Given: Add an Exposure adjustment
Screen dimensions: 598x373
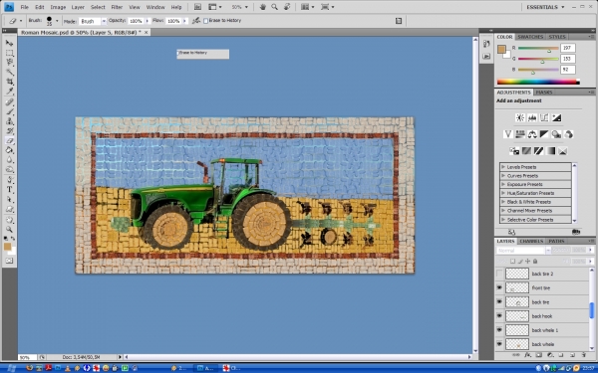Looking at the screenshot, I should [556, 117].
